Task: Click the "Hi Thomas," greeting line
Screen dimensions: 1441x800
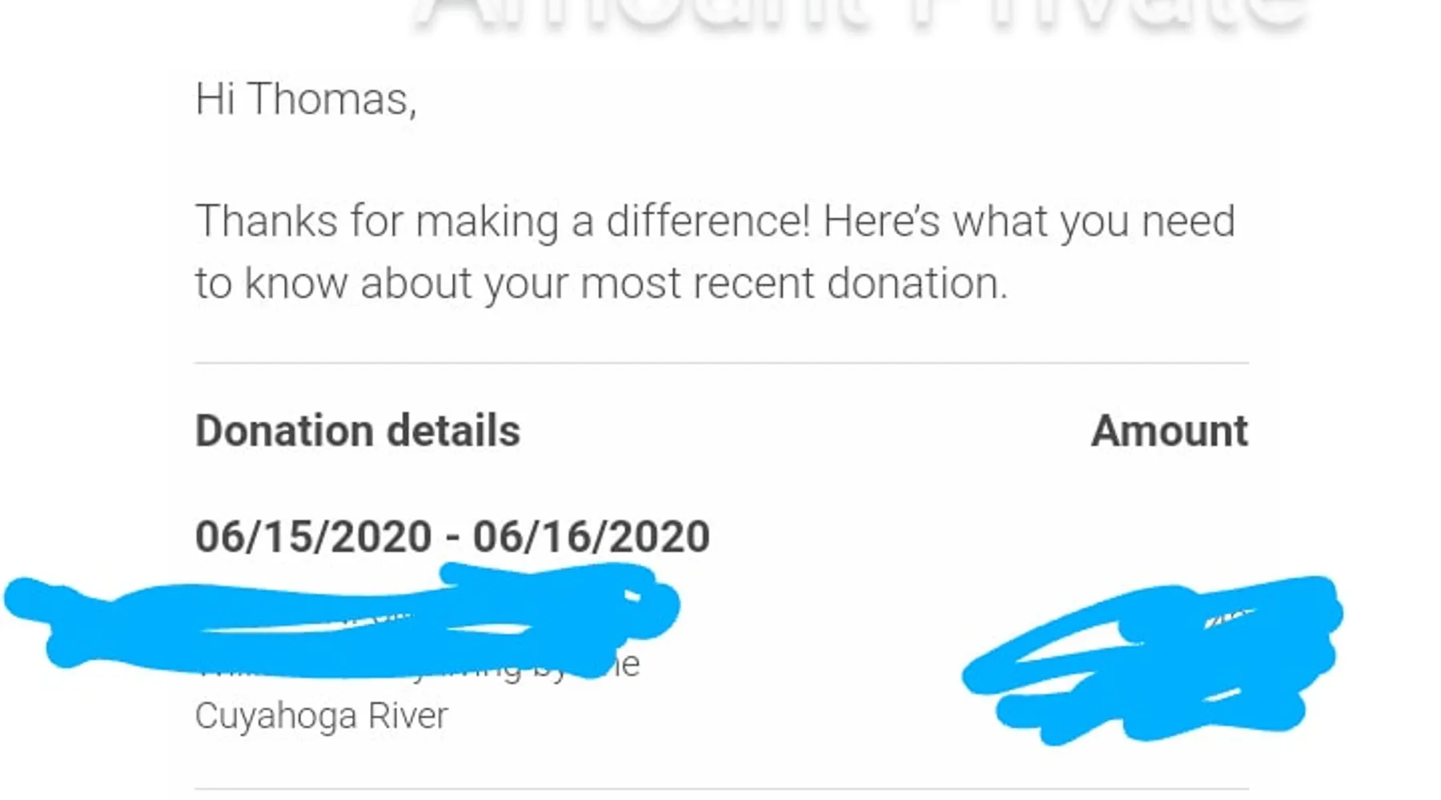Action: point(306,100)
